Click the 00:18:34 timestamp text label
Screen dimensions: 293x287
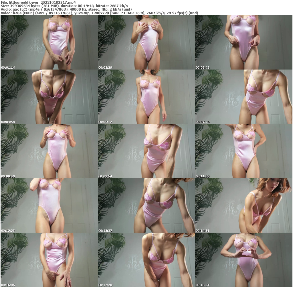pyautogui.click(x=203, y=285)
